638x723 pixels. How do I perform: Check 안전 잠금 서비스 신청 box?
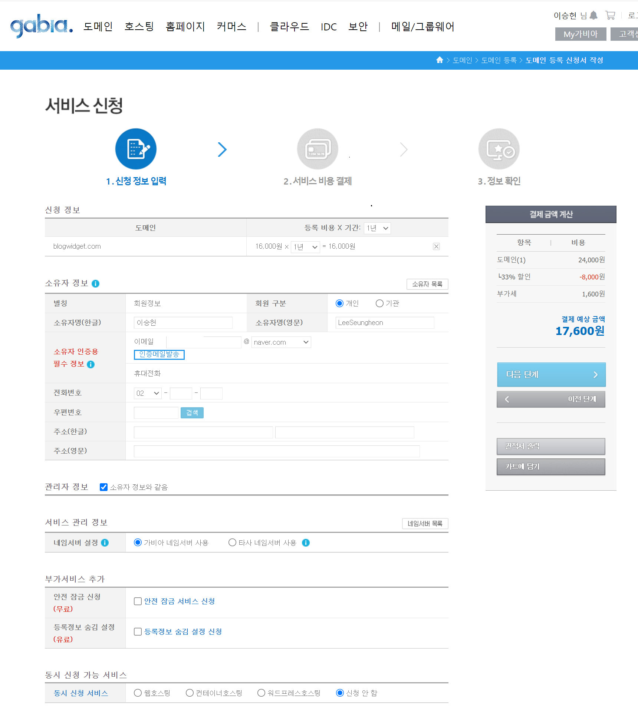pyautogui.click(x=138, y=601)
